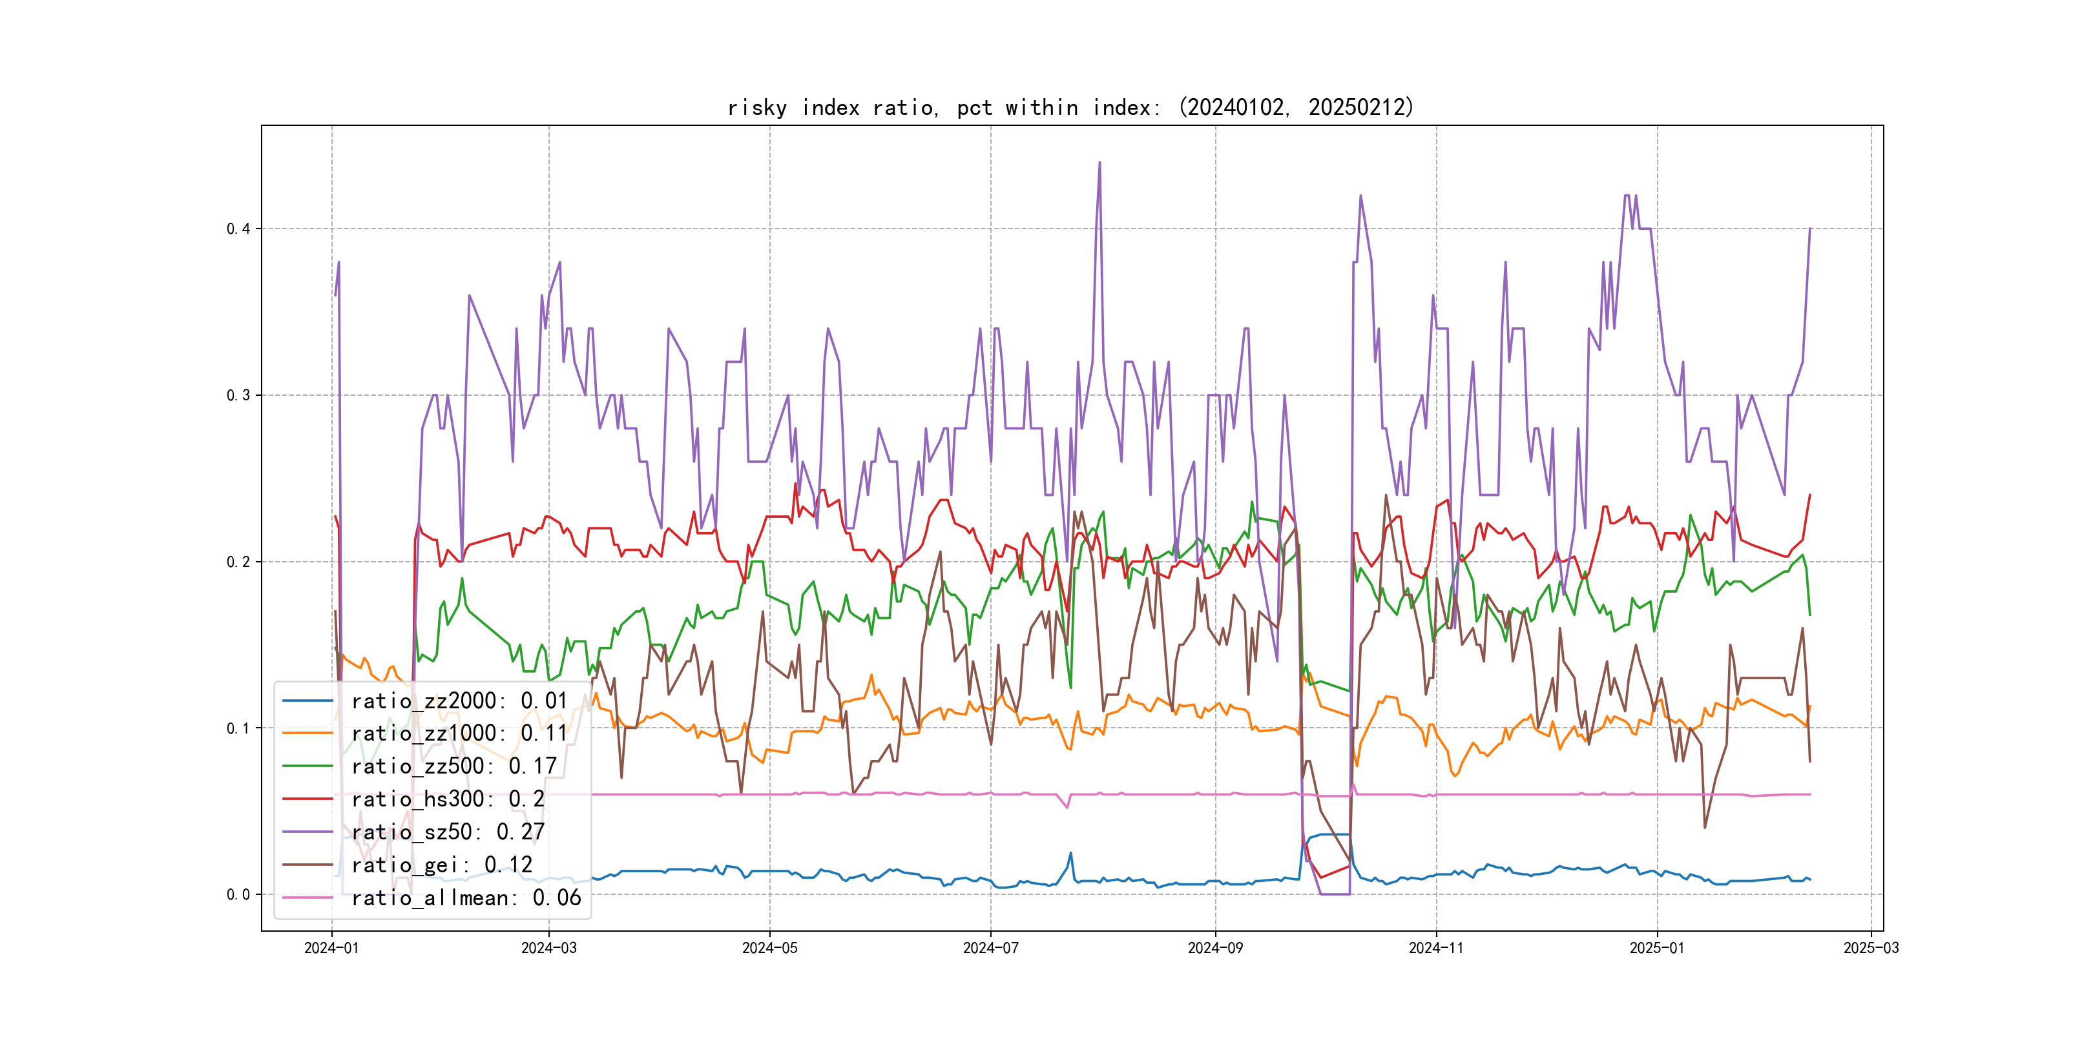Select the ratio_zz500 legend text
This screenshot has height=1046, width=2093.
[x=453, y=766]
